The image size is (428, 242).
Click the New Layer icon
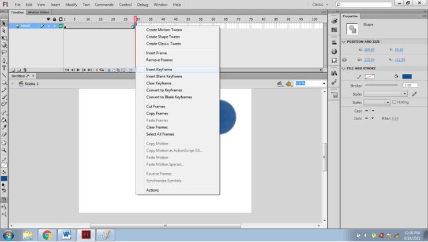pyautogui.click(x=13, y=70)
